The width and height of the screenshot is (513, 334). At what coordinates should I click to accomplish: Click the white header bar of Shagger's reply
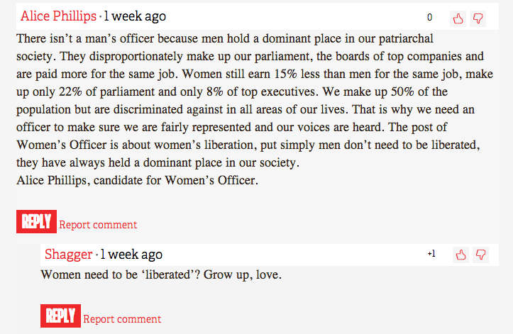(x=298, y=254)
